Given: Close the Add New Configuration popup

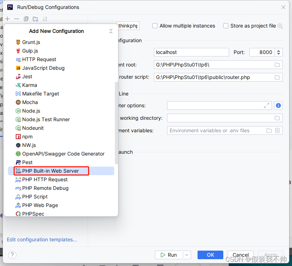Looking at the screenshot, I should click(x=111, y=31).
